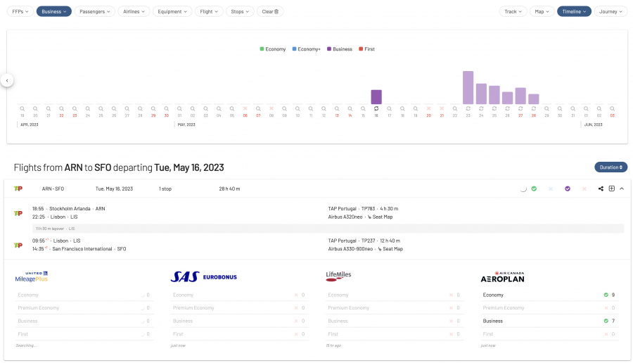Image resolution: width=633 pixels, height=363 pixels.
Task: Click the search magnifier for April 19
Action: [22, 108]
